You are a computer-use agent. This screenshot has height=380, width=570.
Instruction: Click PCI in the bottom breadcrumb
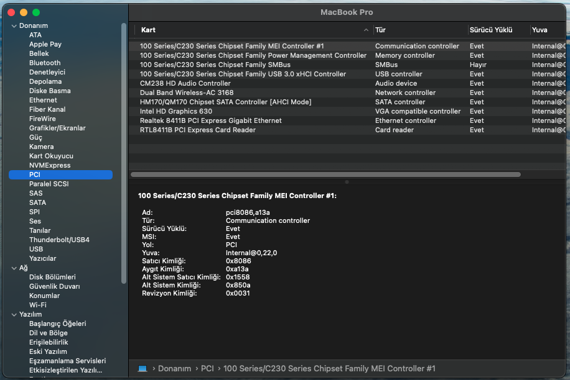[x=207, y=368]
